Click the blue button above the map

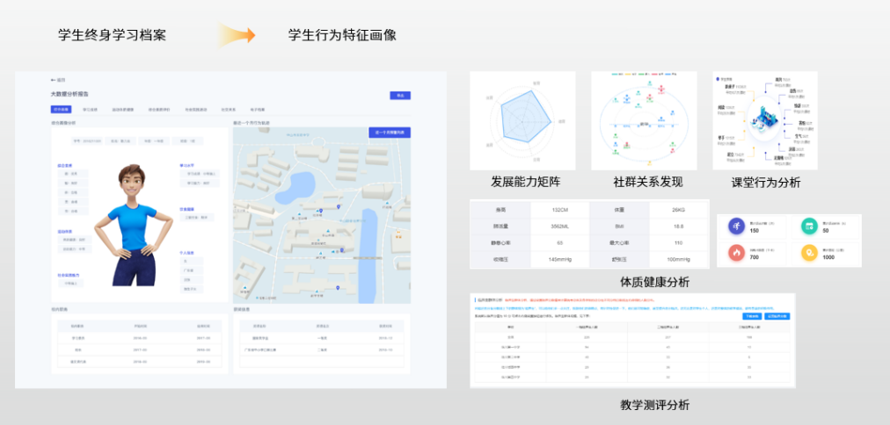coord(390,132)
